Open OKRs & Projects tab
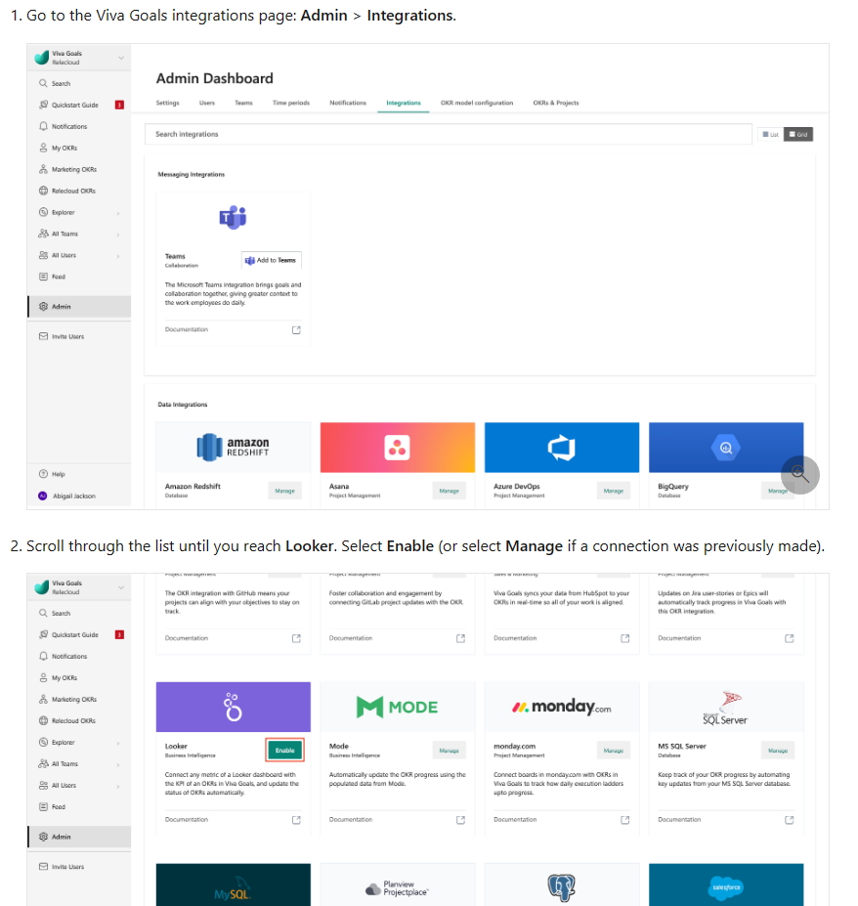This screenshot has width=858, height=906. [556, 103]
